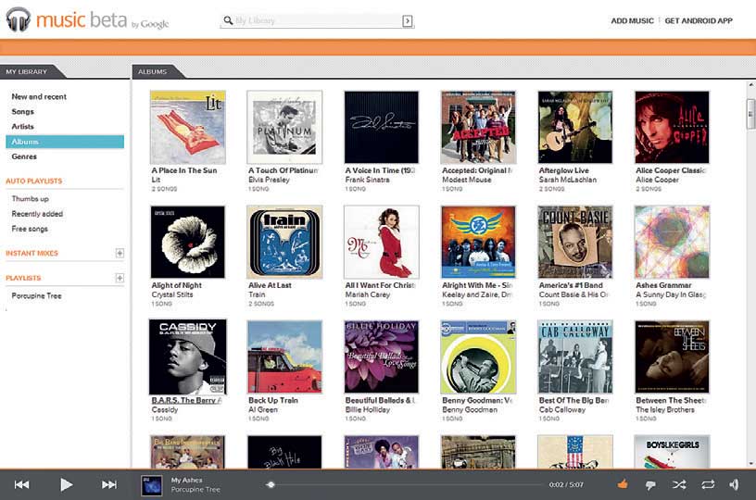Open Beautiful Ballads Billie Holiday cover

(x=382, y=356)
